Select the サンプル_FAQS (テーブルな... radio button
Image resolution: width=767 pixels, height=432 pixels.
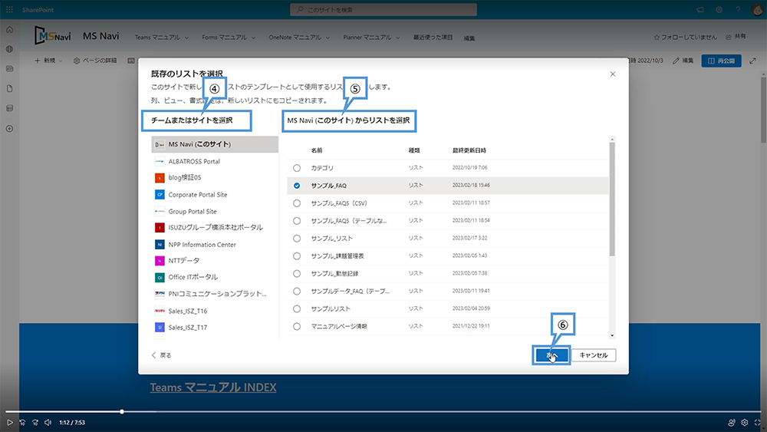[297, 221]
